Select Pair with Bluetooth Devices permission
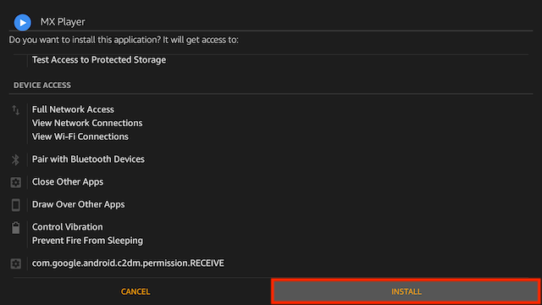Screen dimensions: 542x305 88,159
